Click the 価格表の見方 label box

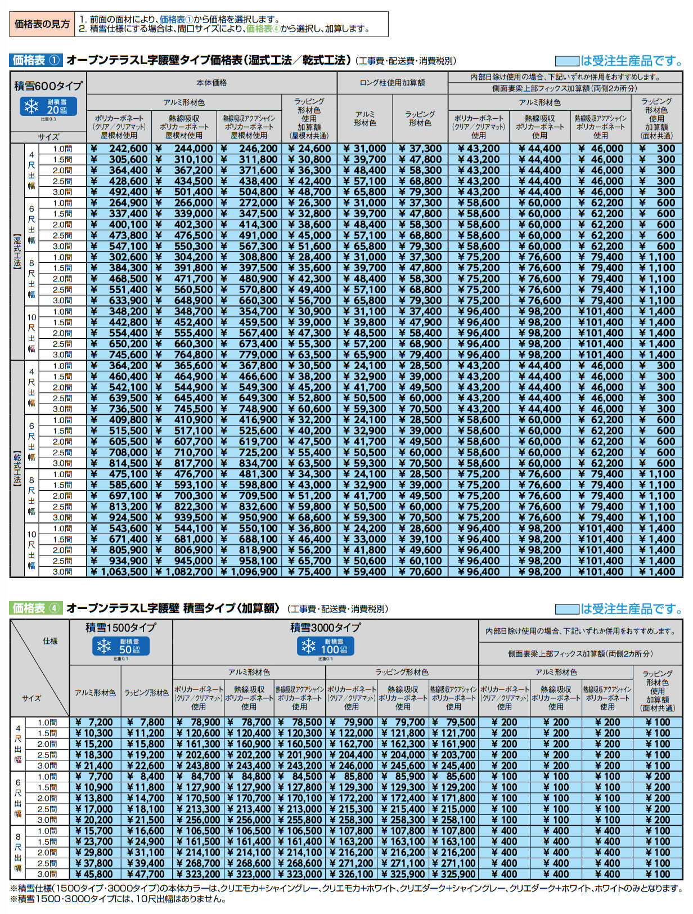click(42, 24)
